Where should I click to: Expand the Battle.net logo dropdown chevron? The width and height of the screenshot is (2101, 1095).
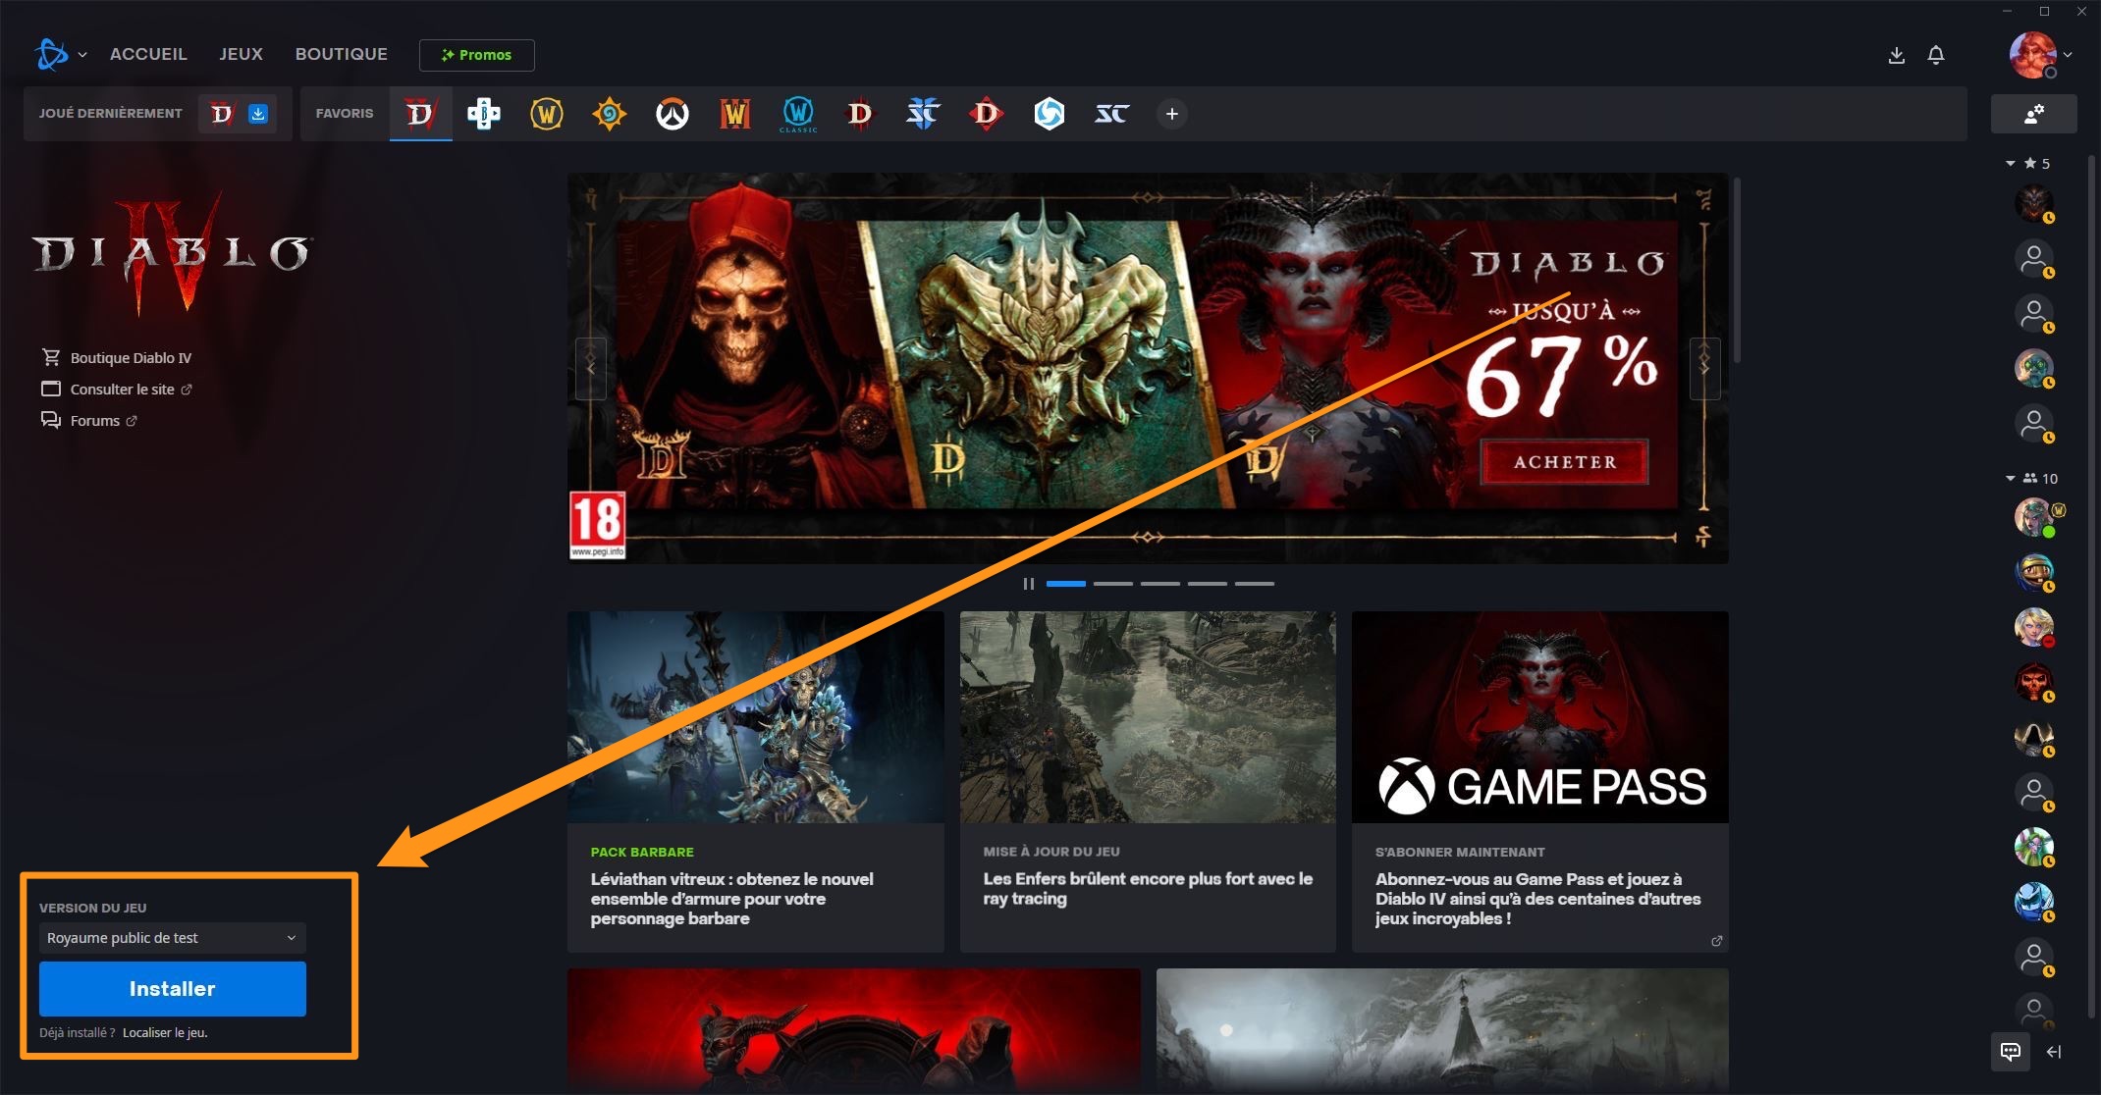tap(82, 55)
